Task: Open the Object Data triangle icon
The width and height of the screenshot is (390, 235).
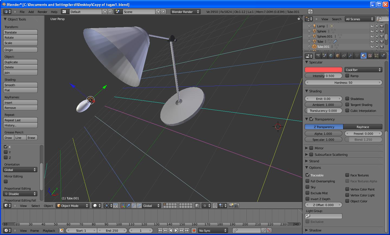Action: click(357, 56)
